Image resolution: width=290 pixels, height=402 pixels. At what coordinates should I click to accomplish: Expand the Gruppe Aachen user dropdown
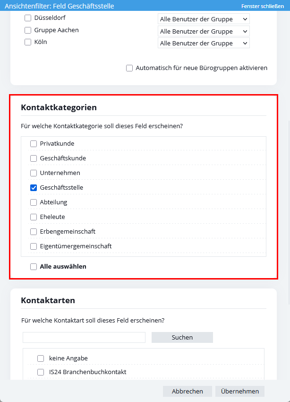tap(204, 31)
